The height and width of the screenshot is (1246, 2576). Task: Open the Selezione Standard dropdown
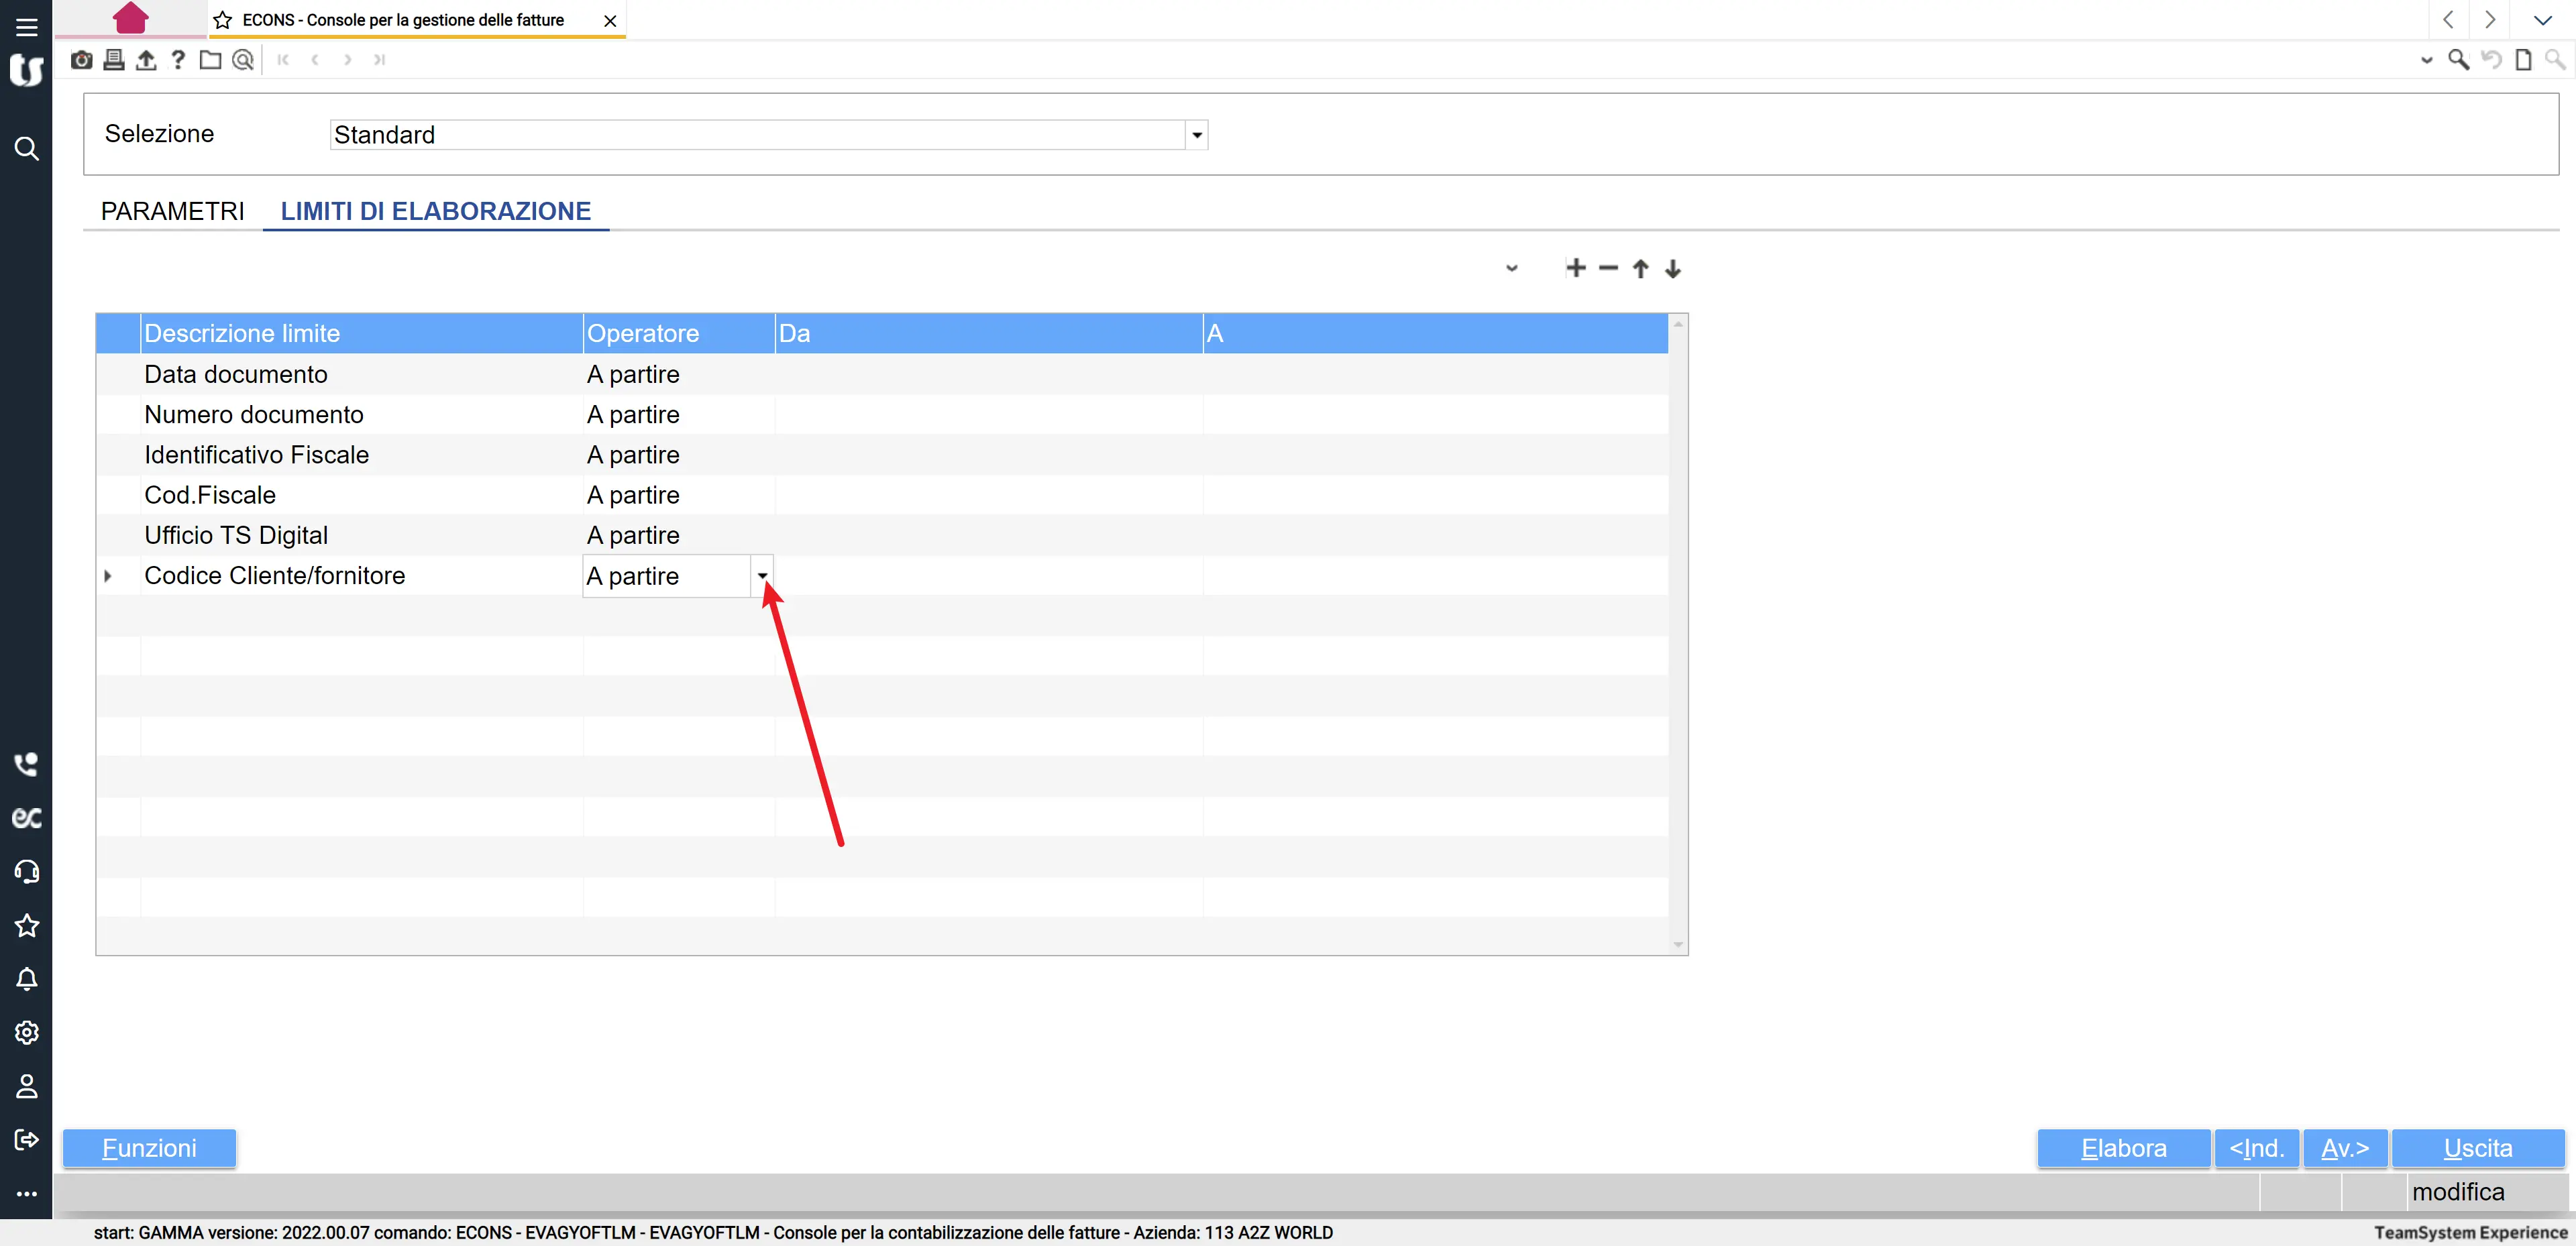click(1196, 135)
